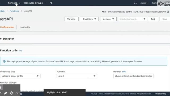Click the usersAPI breadcrumb text
Screen dimensions: 170x96
(28, 11)
